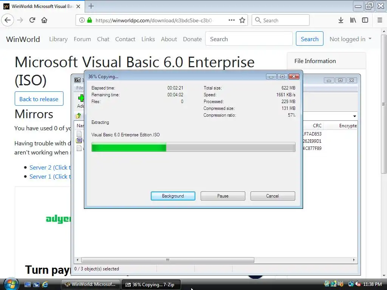Image resolution: width=387 pixels, height=290 pixels.
Task: Click File Information panel header
Action: (326, 61)
